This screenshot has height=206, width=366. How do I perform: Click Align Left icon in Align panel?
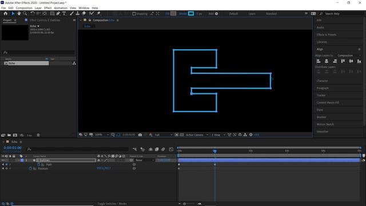(x=319, y=61)
